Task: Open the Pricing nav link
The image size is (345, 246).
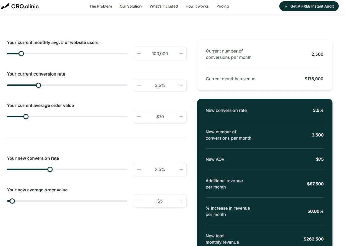Action: [x=222, y=6]
